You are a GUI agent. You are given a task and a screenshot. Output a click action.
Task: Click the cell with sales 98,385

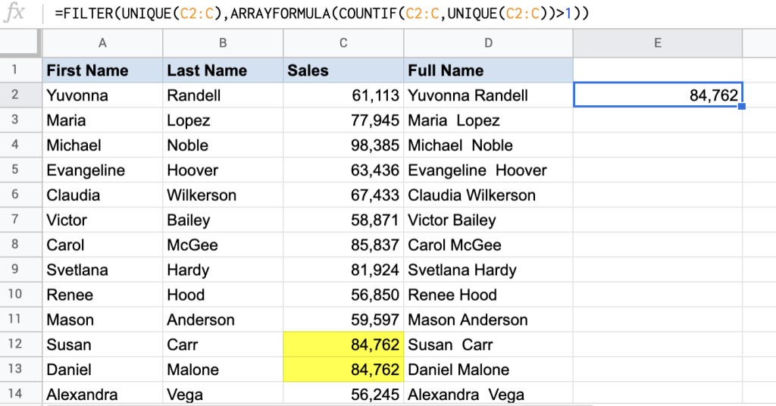(x=343, y=145)
